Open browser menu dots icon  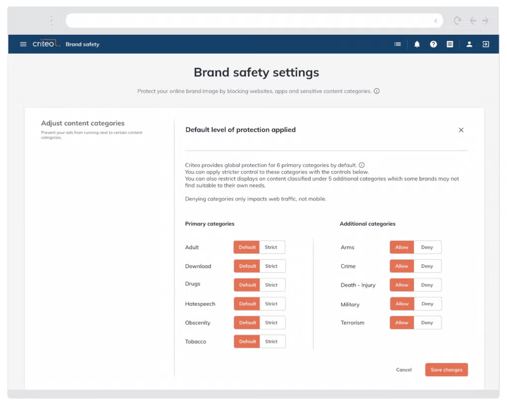click(x=51, y=20)
